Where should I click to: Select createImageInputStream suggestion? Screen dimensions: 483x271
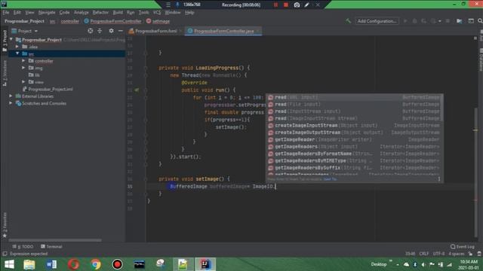(x=354, y=126)
